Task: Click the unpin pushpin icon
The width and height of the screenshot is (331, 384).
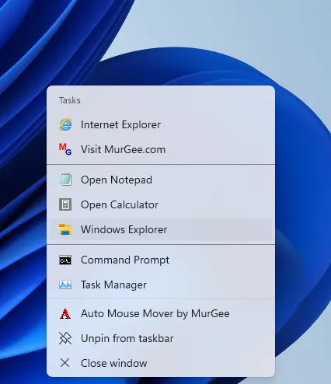Action: point(65,338)
